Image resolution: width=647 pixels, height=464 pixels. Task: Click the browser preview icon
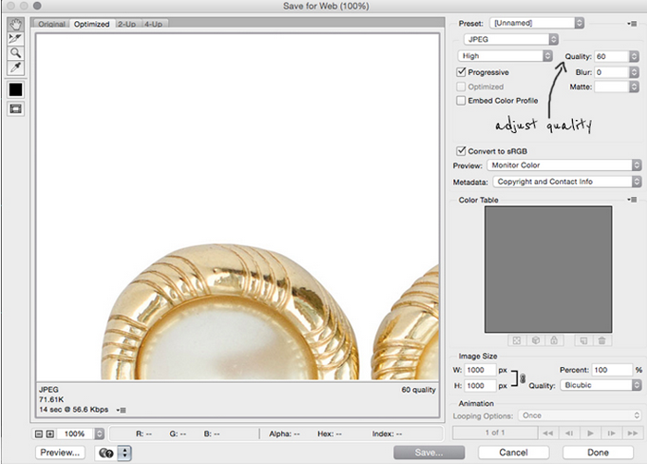[x=106, y=453]
